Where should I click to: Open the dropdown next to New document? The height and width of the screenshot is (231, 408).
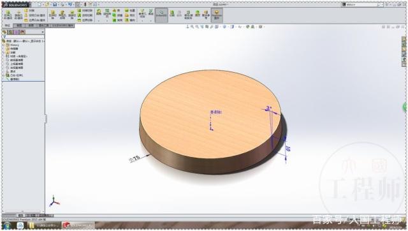43,4
